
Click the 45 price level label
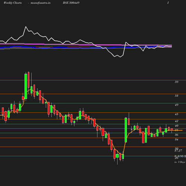click(176, 114)
